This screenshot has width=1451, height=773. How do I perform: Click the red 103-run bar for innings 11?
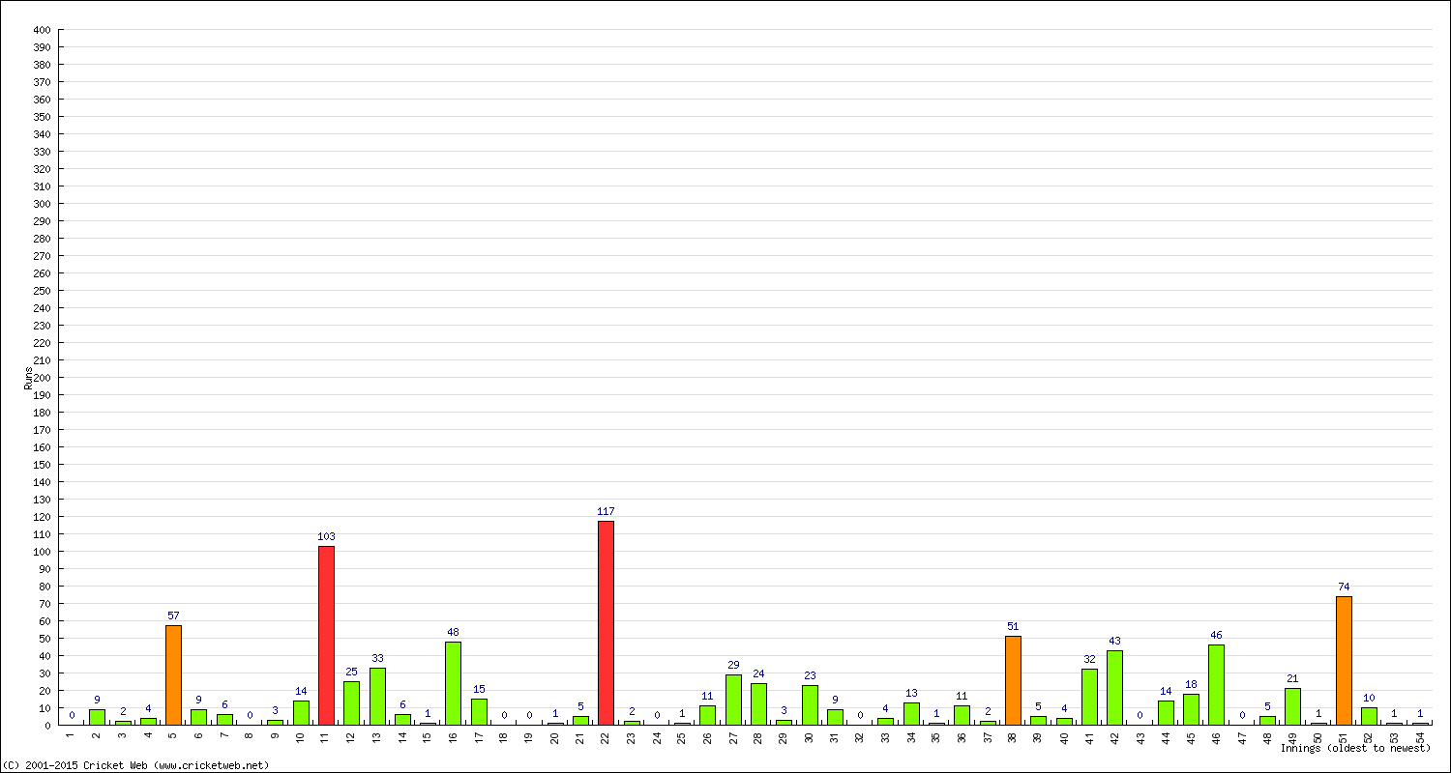tap(326, 635)
